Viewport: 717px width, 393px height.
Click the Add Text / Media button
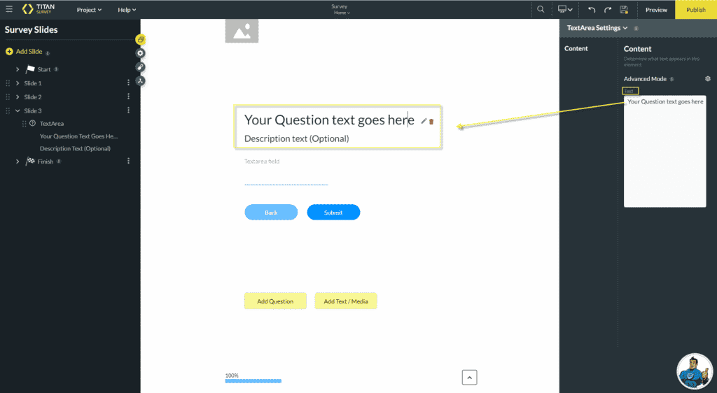pyautogui.click(x=346, y=301)
